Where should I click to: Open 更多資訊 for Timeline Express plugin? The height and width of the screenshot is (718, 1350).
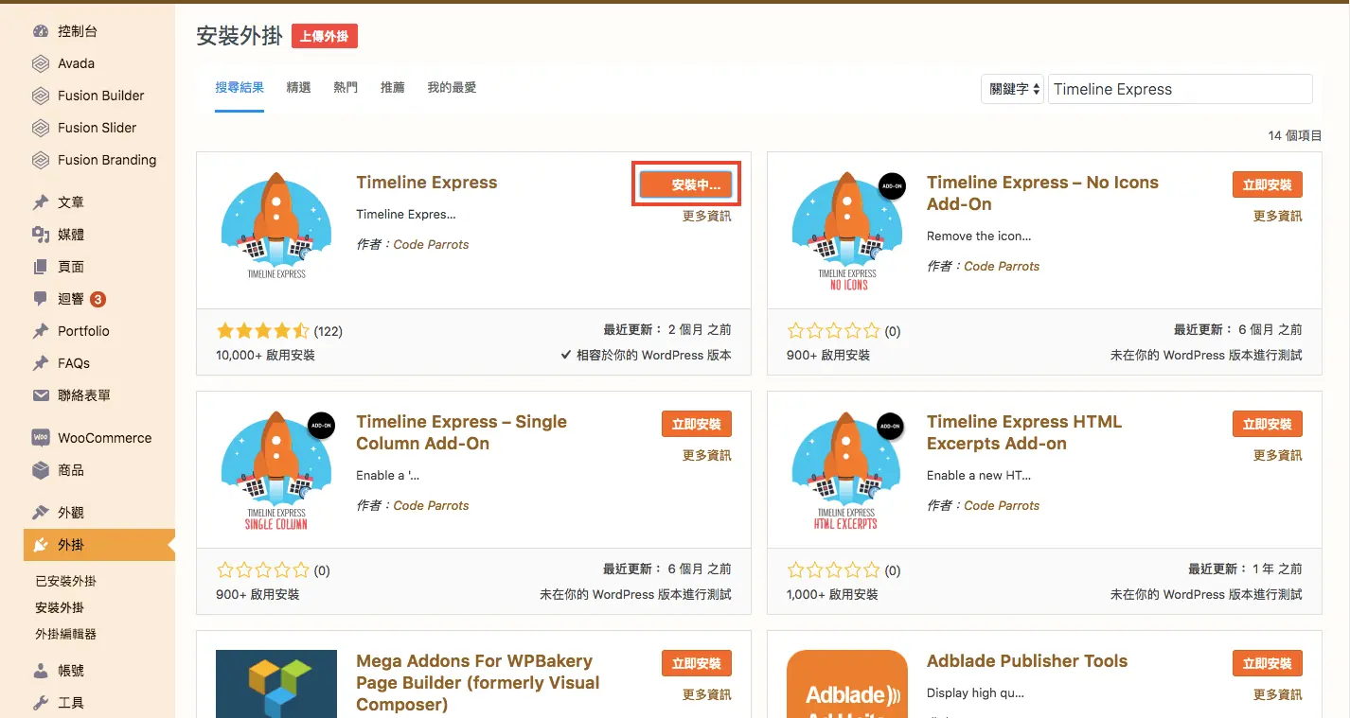coord(707,217)
